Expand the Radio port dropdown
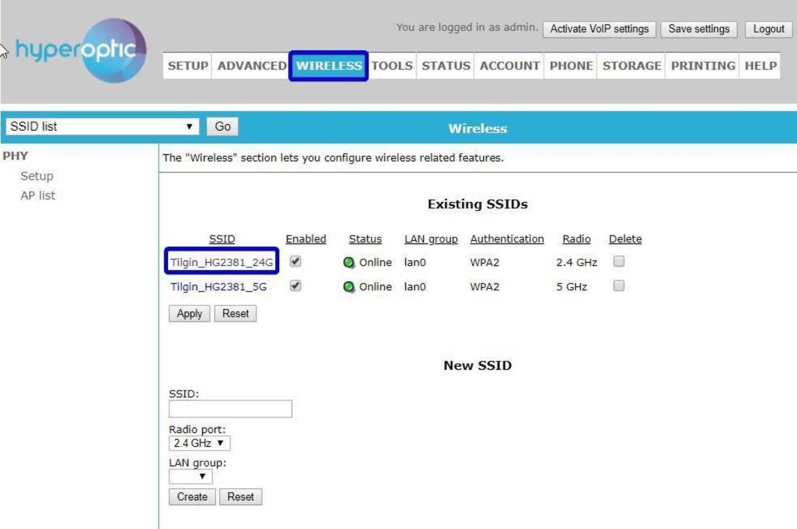797x529 pixels. pos(199,443)
